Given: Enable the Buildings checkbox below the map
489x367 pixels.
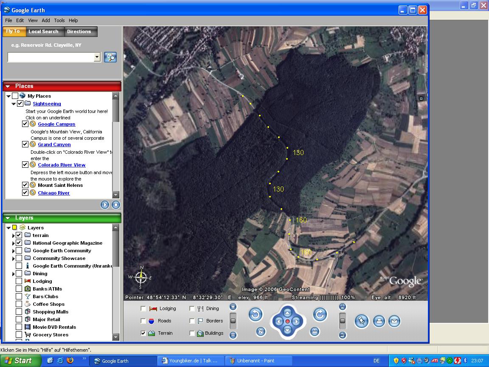Looking at the screenshot, I should pos(192,333).
